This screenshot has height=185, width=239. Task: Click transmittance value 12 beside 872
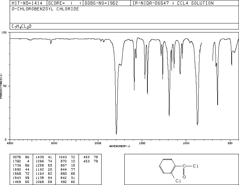point(73,161)
